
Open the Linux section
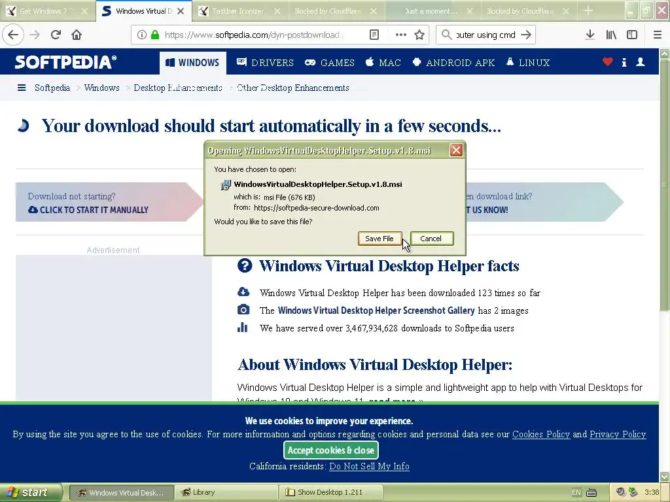(x=528, y=63)
